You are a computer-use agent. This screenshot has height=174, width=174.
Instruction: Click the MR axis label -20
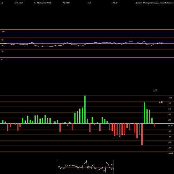coord(170,131)
